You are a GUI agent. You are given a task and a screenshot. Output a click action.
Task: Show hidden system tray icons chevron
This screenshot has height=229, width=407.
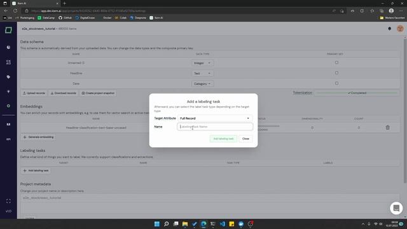click(x=363, y=224)
